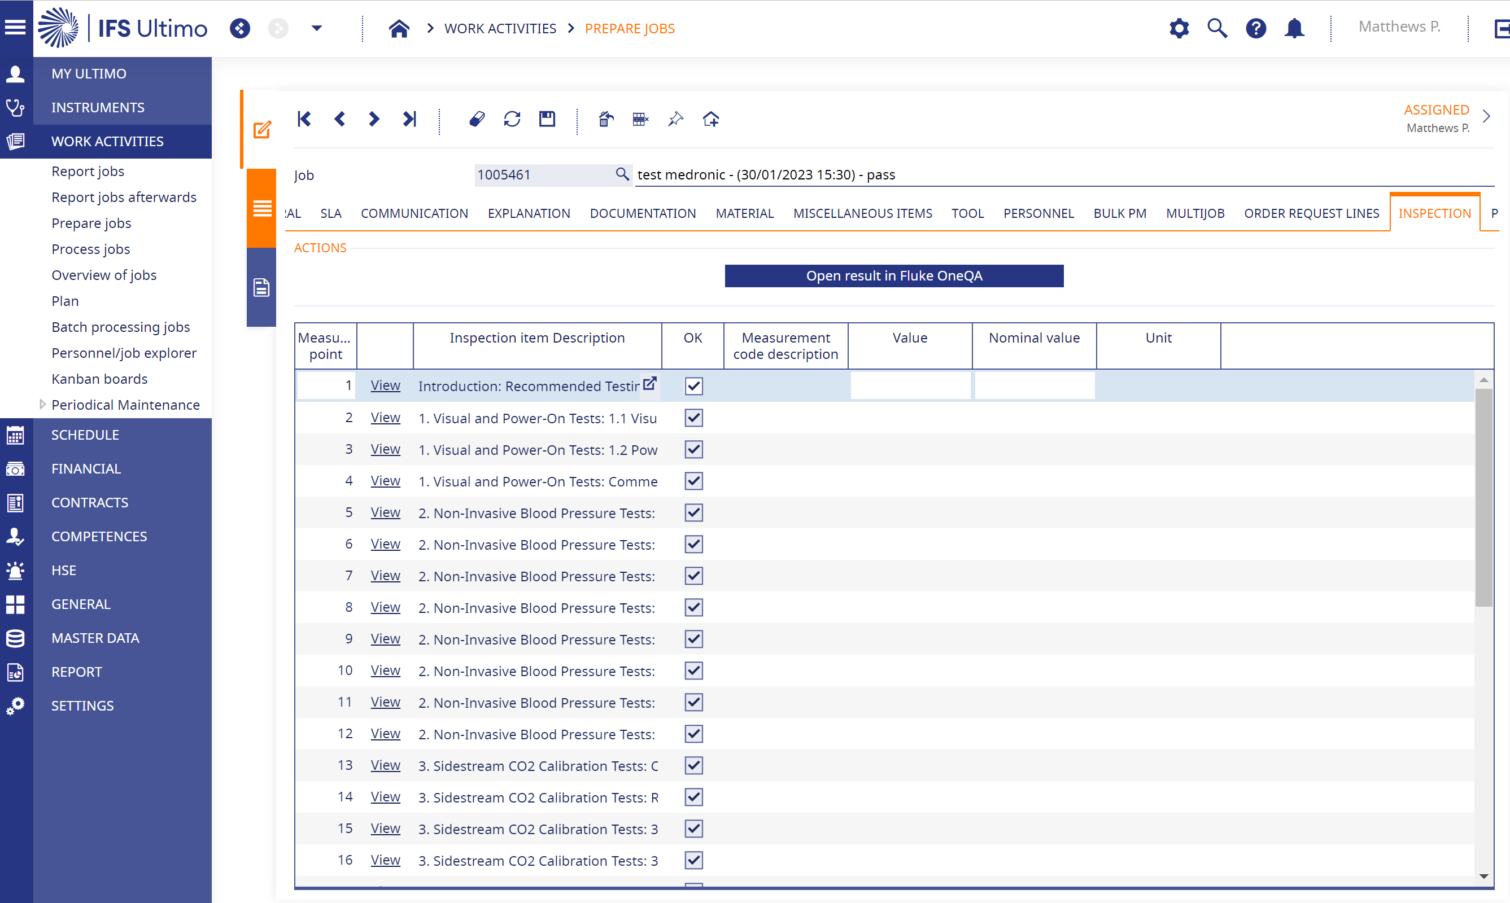This screenshot has width=1510, height=903.
Task: Click scrollbar down arrow in inspection table
Action: [x=1483, y=876]
